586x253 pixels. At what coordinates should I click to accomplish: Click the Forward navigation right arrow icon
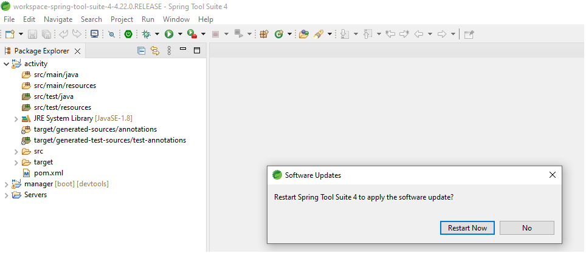pyautogui.click(x=442, y=34)
